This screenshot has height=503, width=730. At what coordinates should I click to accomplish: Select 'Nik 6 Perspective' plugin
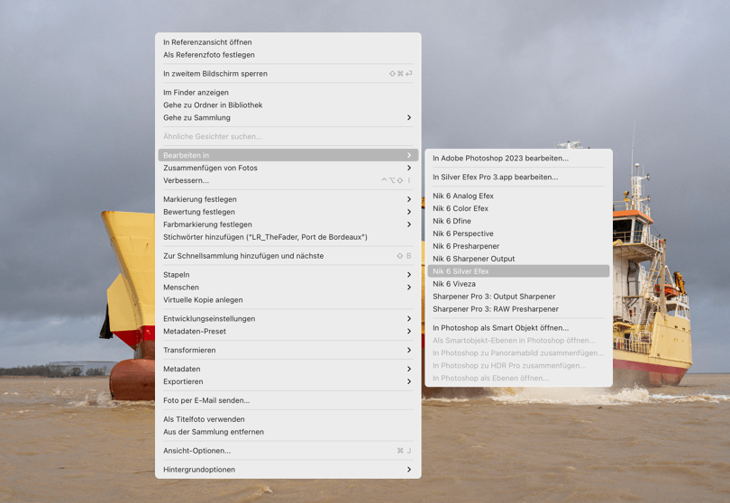[518, 233]
